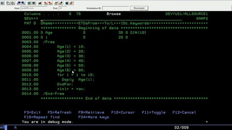Click the Record Macro toolbar icon

[x=46, y=3]
